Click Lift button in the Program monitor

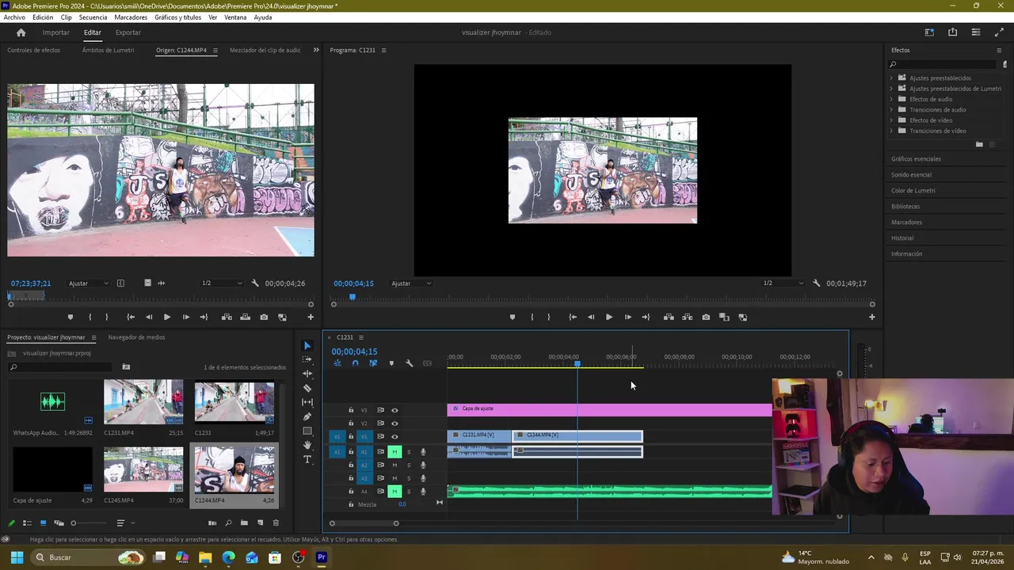669,317
